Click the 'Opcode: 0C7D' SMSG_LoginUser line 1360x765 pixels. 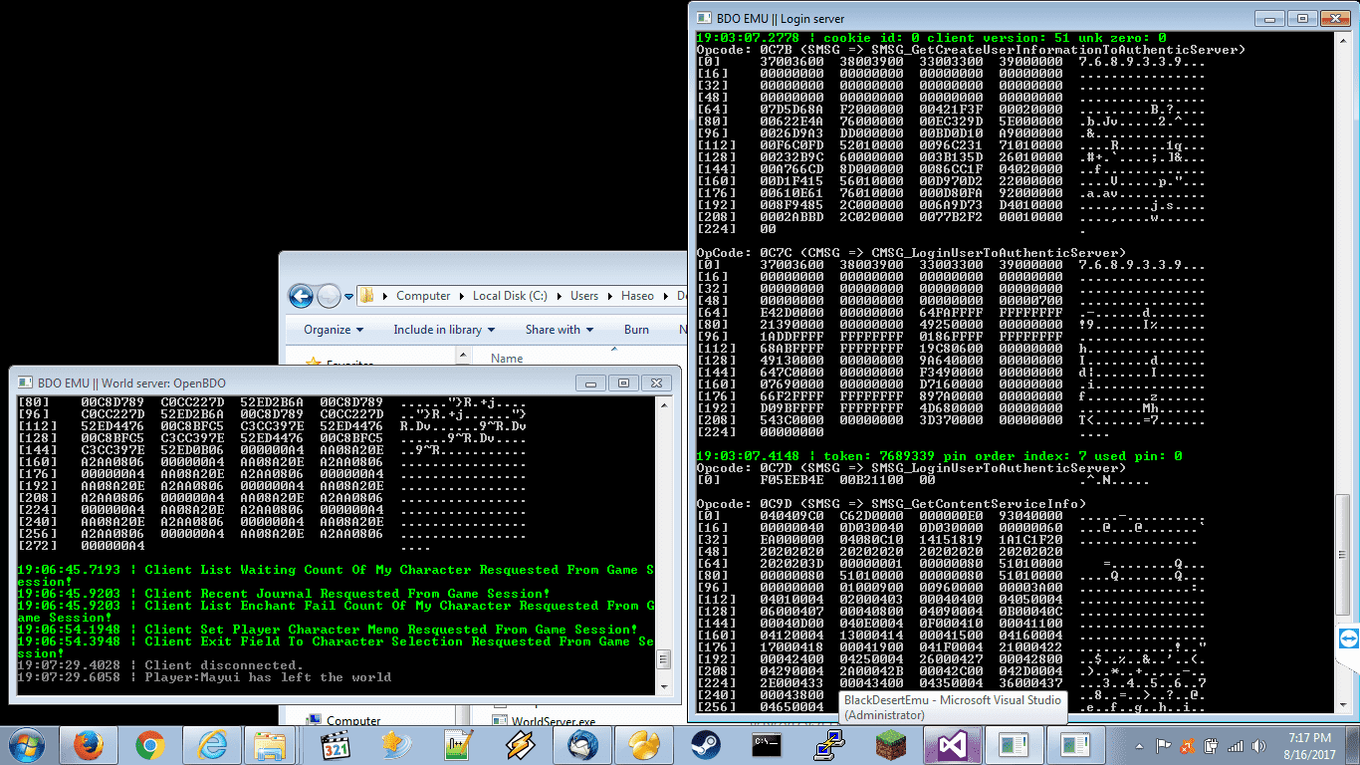912,468
